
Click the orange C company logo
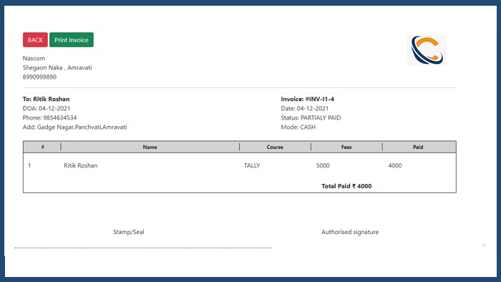427,50
